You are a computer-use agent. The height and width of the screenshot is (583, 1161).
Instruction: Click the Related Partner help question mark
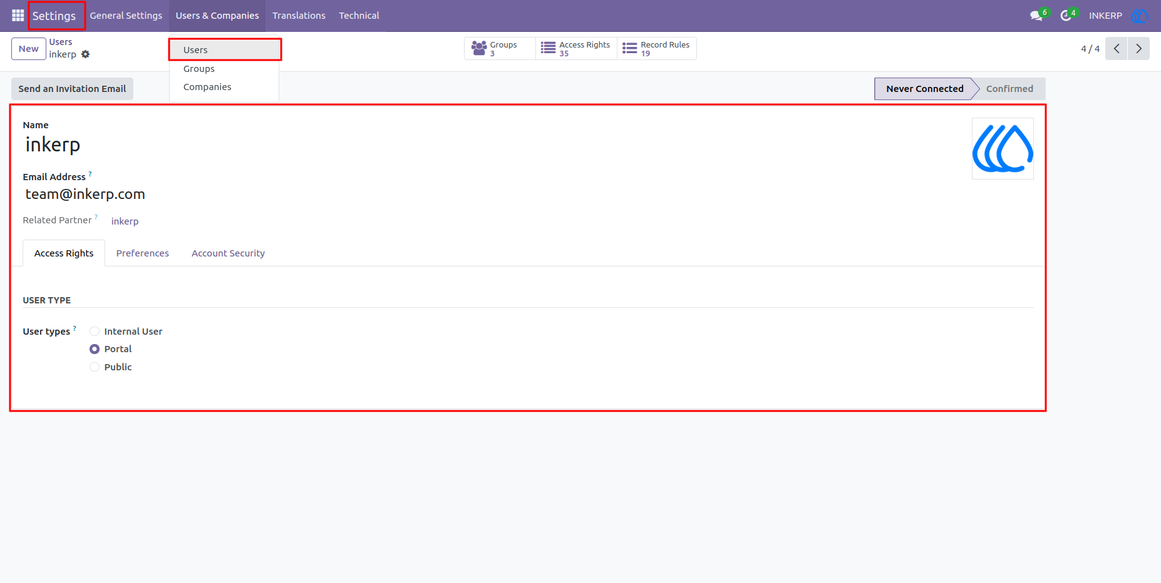tap(96, 217)
